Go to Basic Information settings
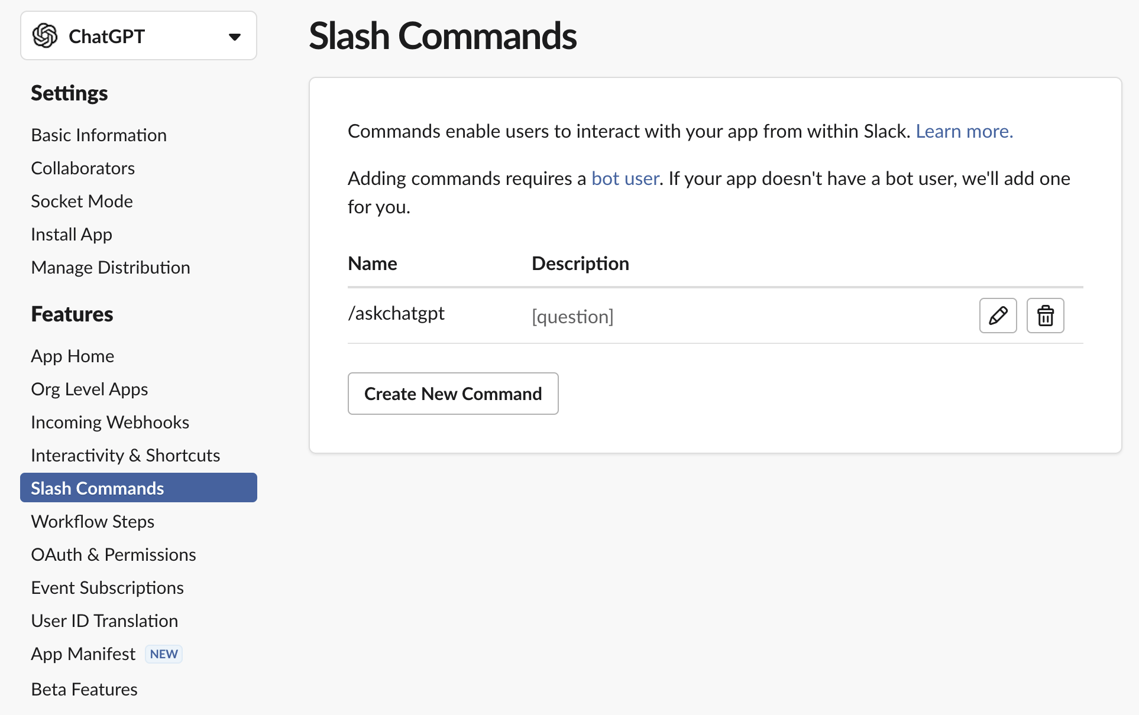The width and height of the screenshot is (1139, 715). pyautogui.click(x=99, y=135)
